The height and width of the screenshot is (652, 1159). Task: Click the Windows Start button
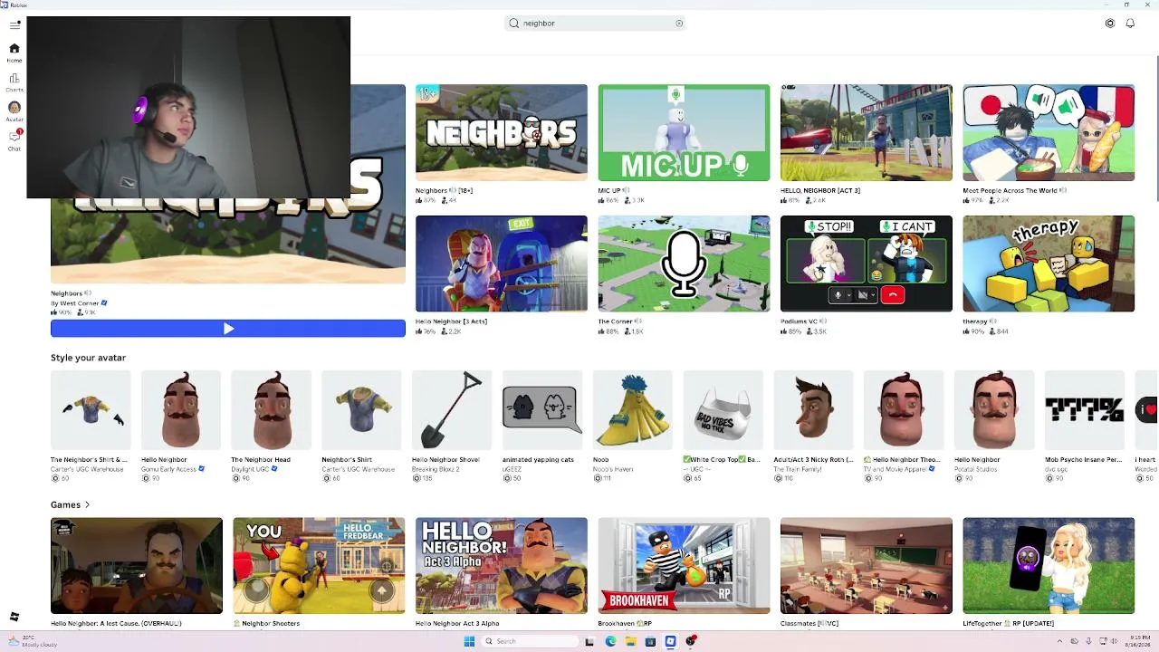tap(469, 641)
